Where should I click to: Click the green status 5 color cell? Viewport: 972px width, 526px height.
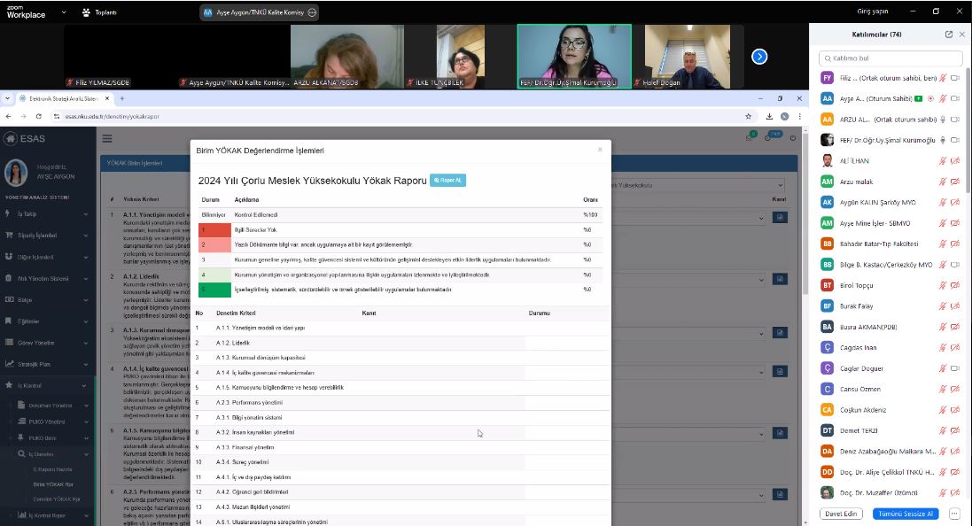tap(214, 290)
